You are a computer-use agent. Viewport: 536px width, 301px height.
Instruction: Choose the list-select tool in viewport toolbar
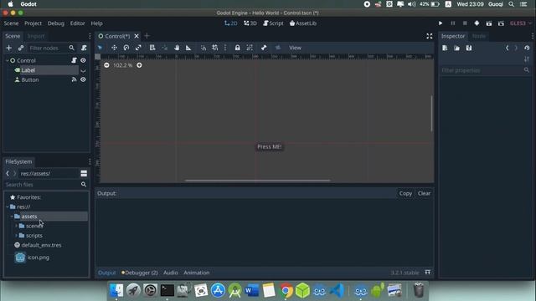click(152, 48)
